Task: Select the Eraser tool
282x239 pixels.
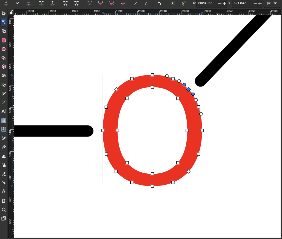Action: tap(4, 174)
